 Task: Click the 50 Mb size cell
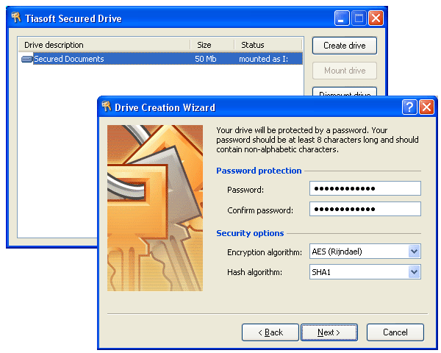click(206, 59)
